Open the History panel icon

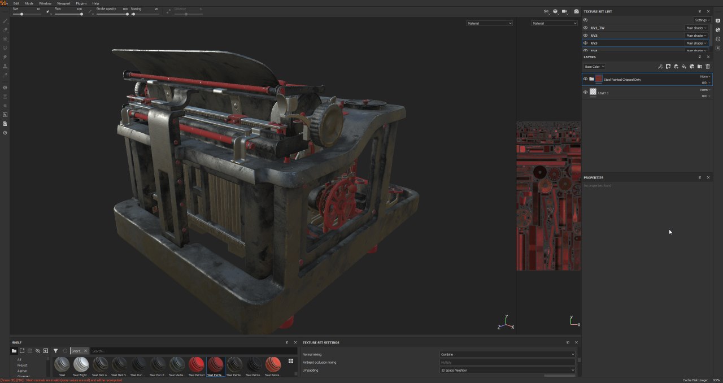coord(718,39)
